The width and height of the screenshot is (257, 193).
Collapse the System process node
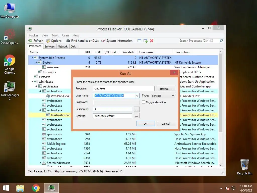tap(36, 62)
